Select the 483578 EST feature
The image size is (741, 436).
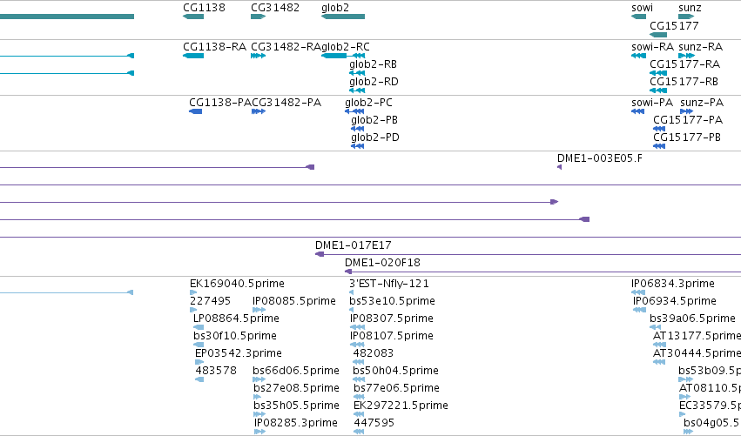199,379
